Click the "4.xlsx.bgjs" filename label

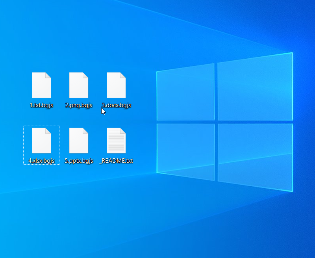tap(41, 161)
